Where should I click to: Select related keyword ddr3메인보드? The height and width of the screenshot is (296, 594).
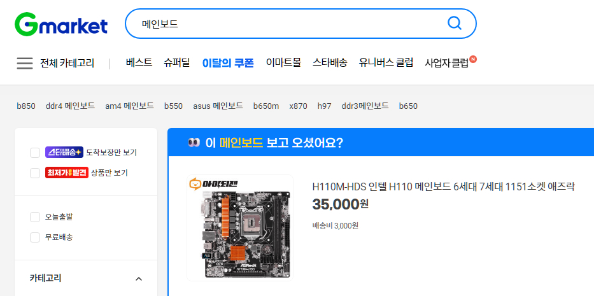point(365,106)
